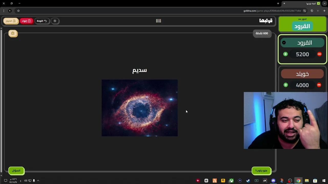
Task: Open the منو جاوب؟ who-answered button
Action: point(261,170)
